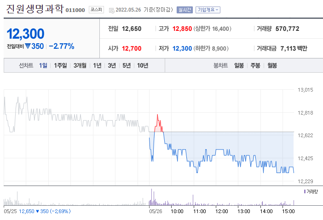Screen dimensions: 323x220
Task: Click the calendar icon before 2022.05.26
Action: (x=112, y=10)
